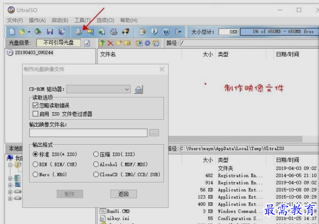Screen dimensions: 319x224
Task: Select Alcohol (.MDF/.MDS) output format
Action: (x=96, y=164)
